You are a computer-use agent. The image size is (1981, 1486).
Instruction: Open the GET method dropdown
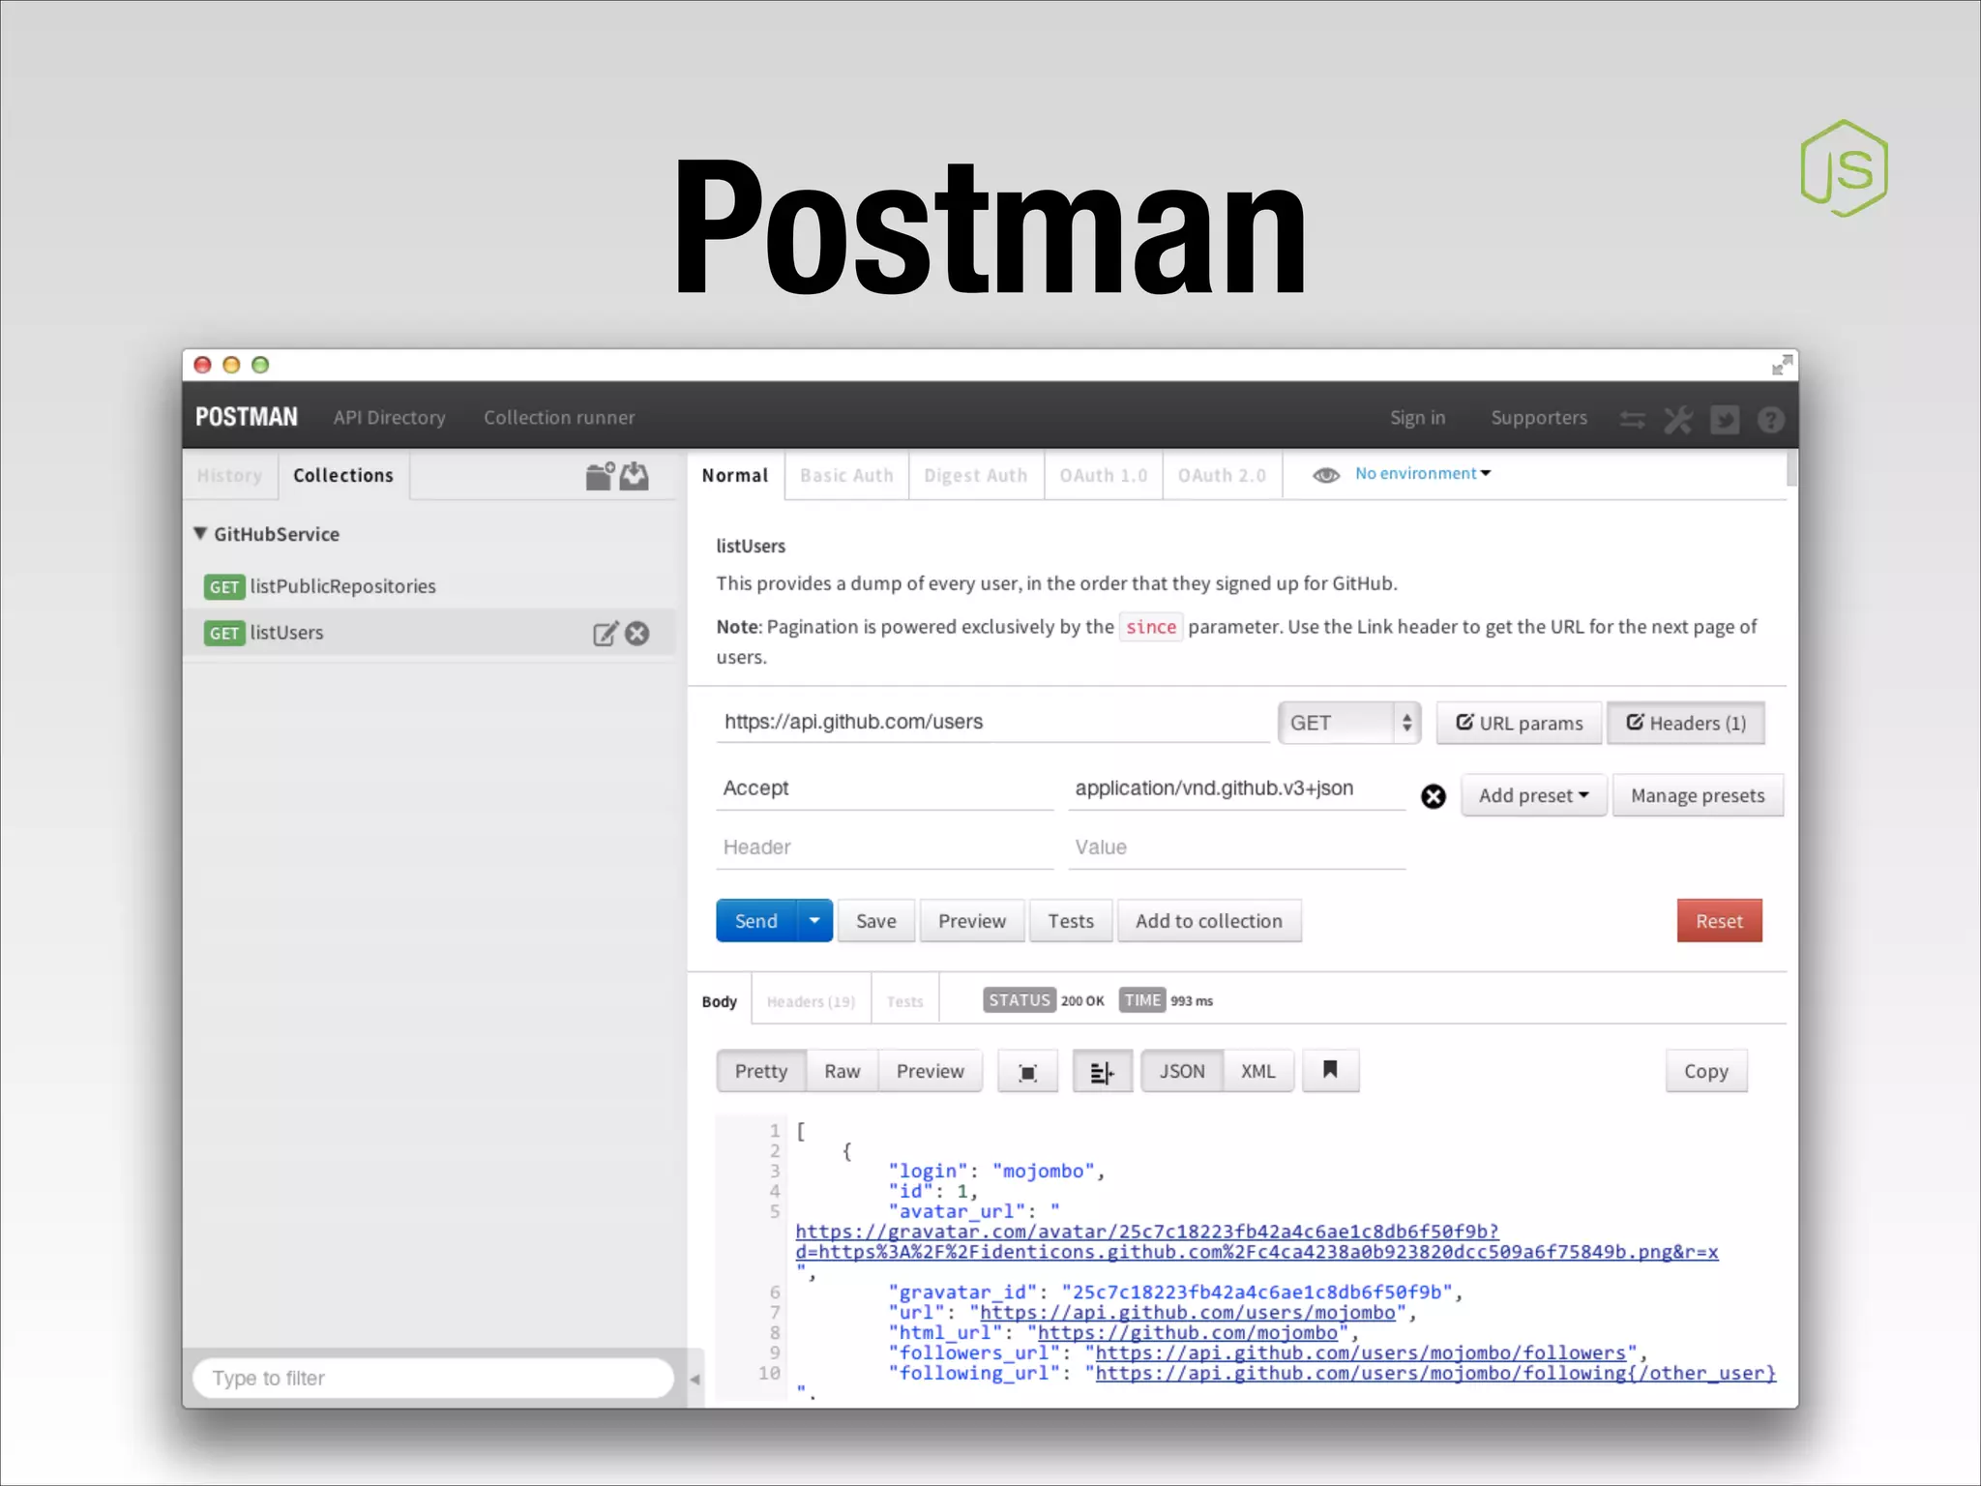tap(1349, 724)
